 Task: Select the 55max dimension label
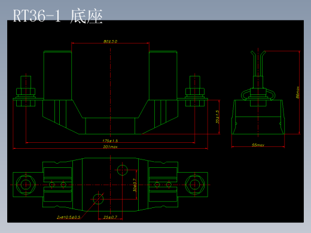[258, 145]
